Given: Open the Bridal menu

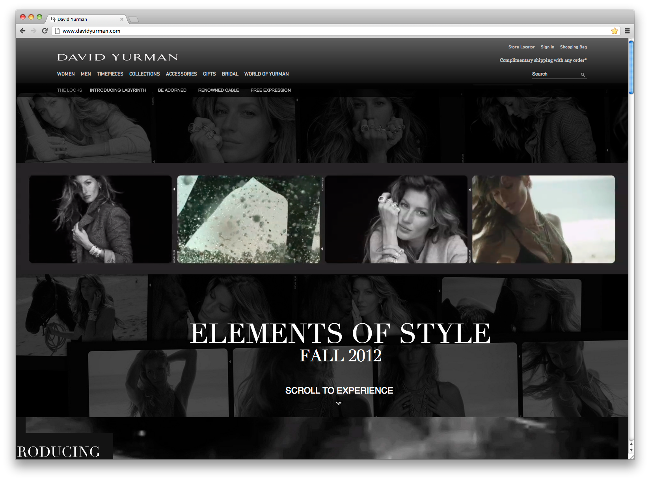Looking at the screenshot, I should click(x=230, y=74).
